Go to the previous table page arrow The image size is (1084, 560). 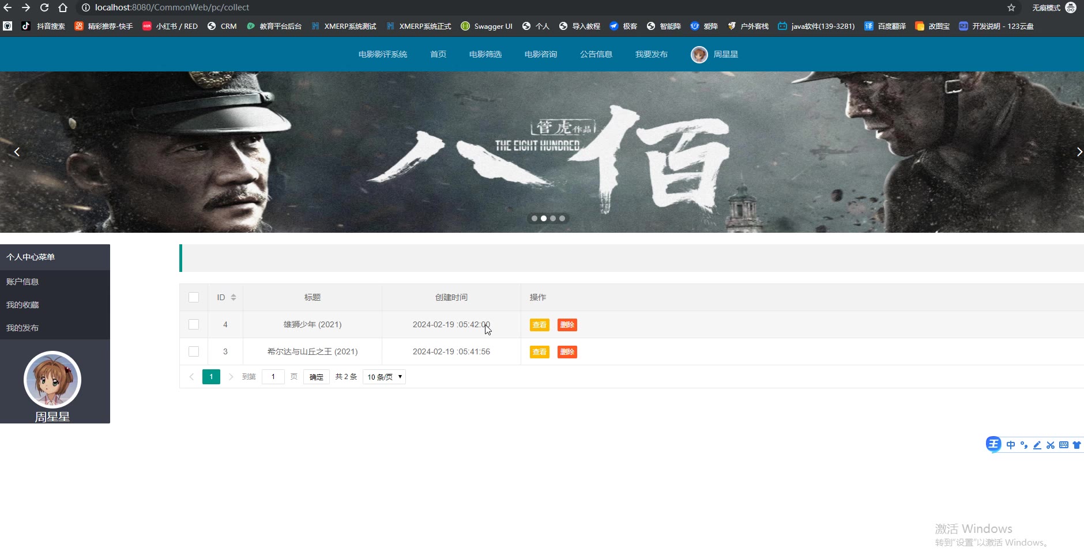pos(191,377)
